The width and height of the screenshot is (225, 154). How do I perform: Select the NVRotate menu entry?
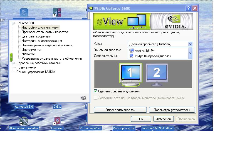tap(28, 54)
